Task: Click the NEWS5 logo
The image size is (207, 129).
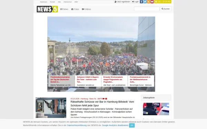Action: (47, 9)
